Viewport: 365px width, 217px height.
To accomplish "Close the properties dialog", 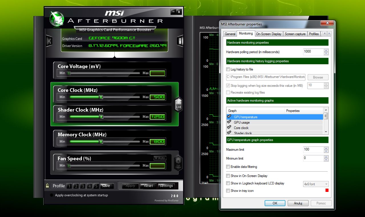I will pos(327,23).
